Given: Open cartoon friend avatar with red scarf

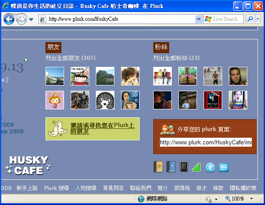Looking at the screenshot, I should 80,76.
